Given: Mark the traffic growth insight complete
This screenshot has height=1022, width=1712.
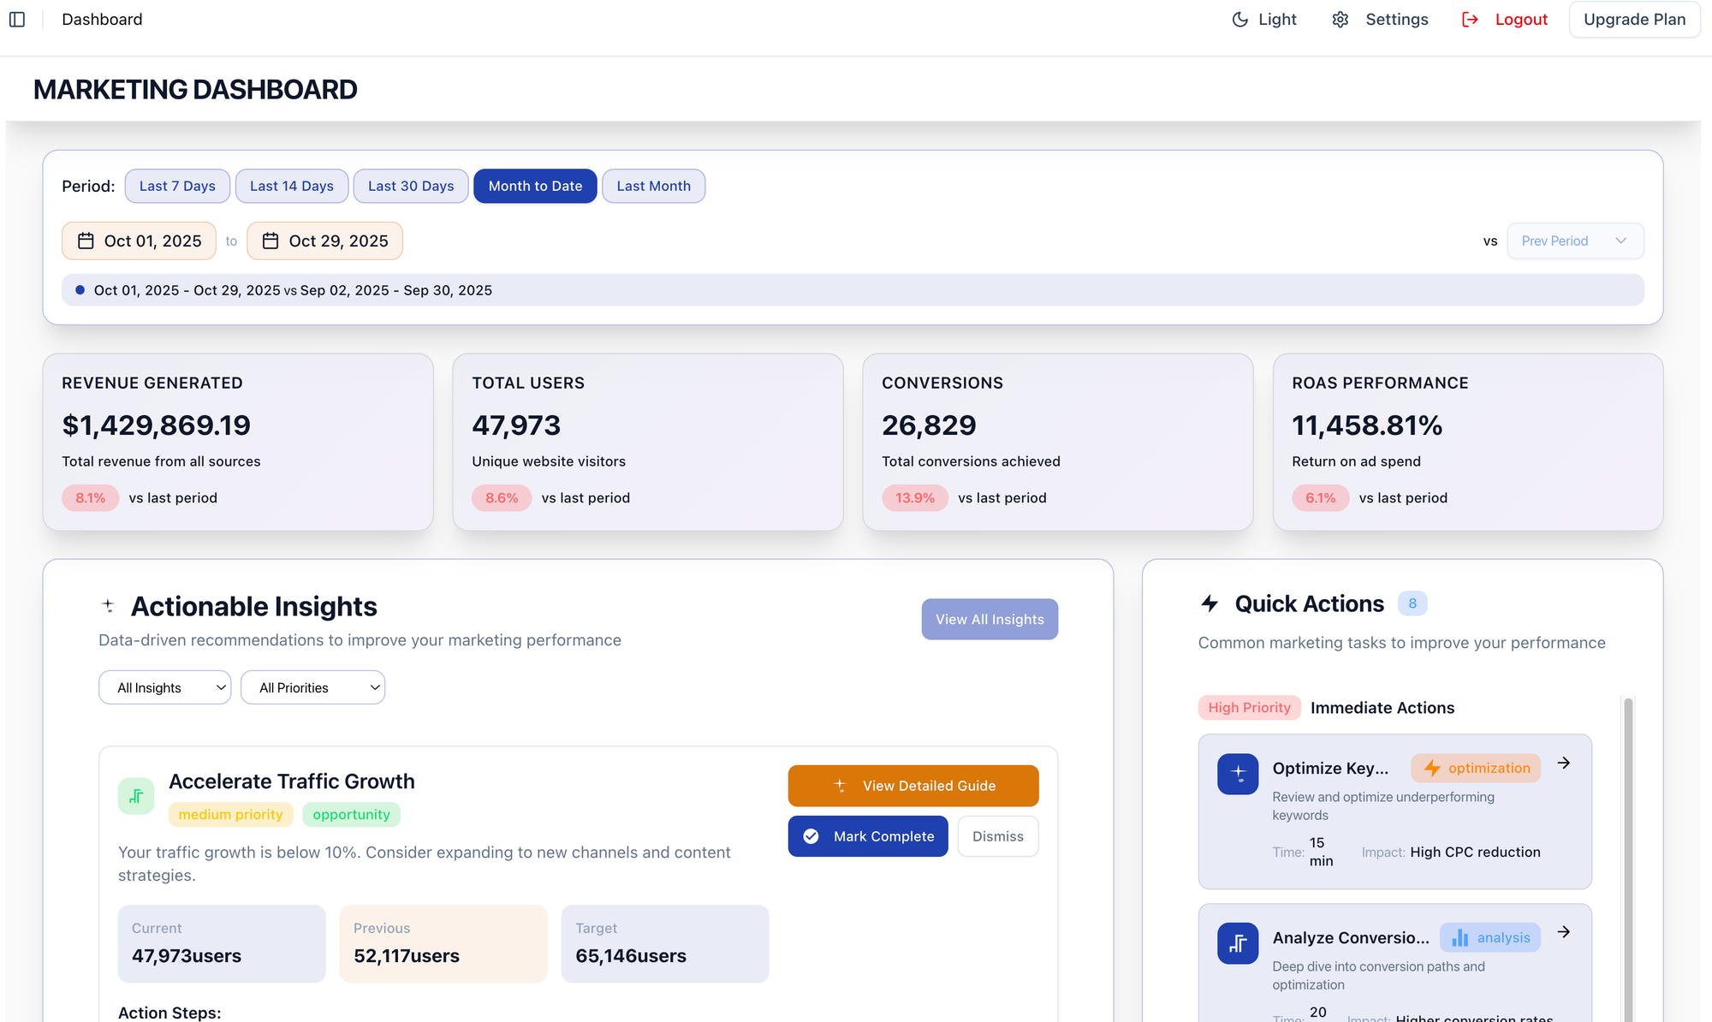Looking at the screenshot, I should [x=867, y=836].
